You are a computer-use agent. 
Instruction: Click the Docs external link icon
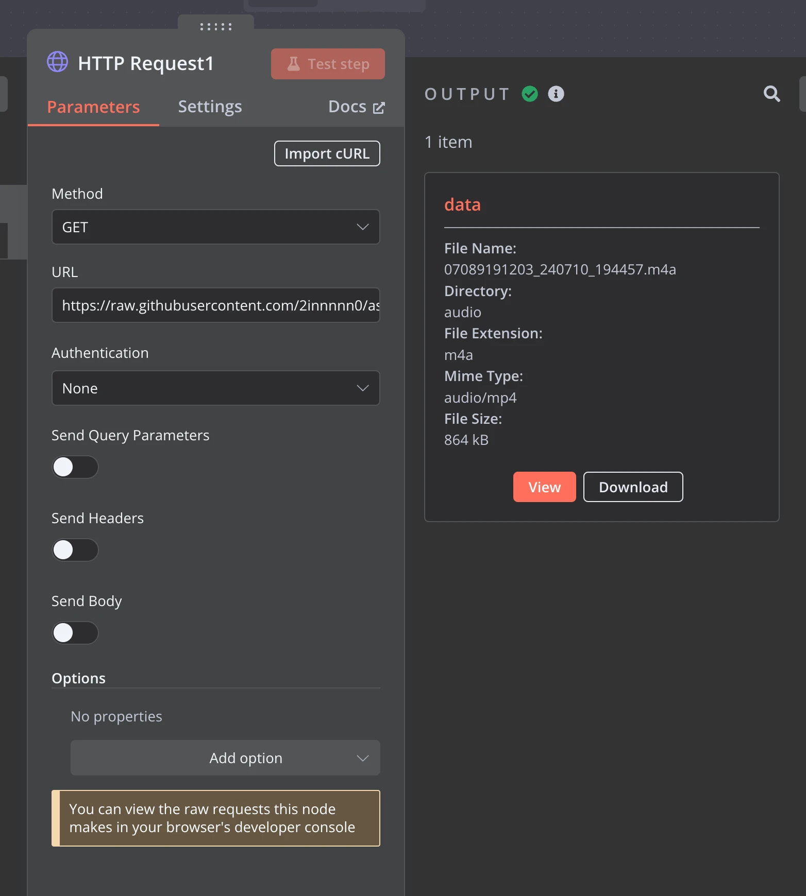point(379,108)
